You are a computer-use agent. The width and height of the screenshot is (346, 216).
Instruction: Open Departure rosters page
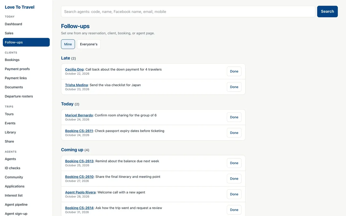click(26, 96)
